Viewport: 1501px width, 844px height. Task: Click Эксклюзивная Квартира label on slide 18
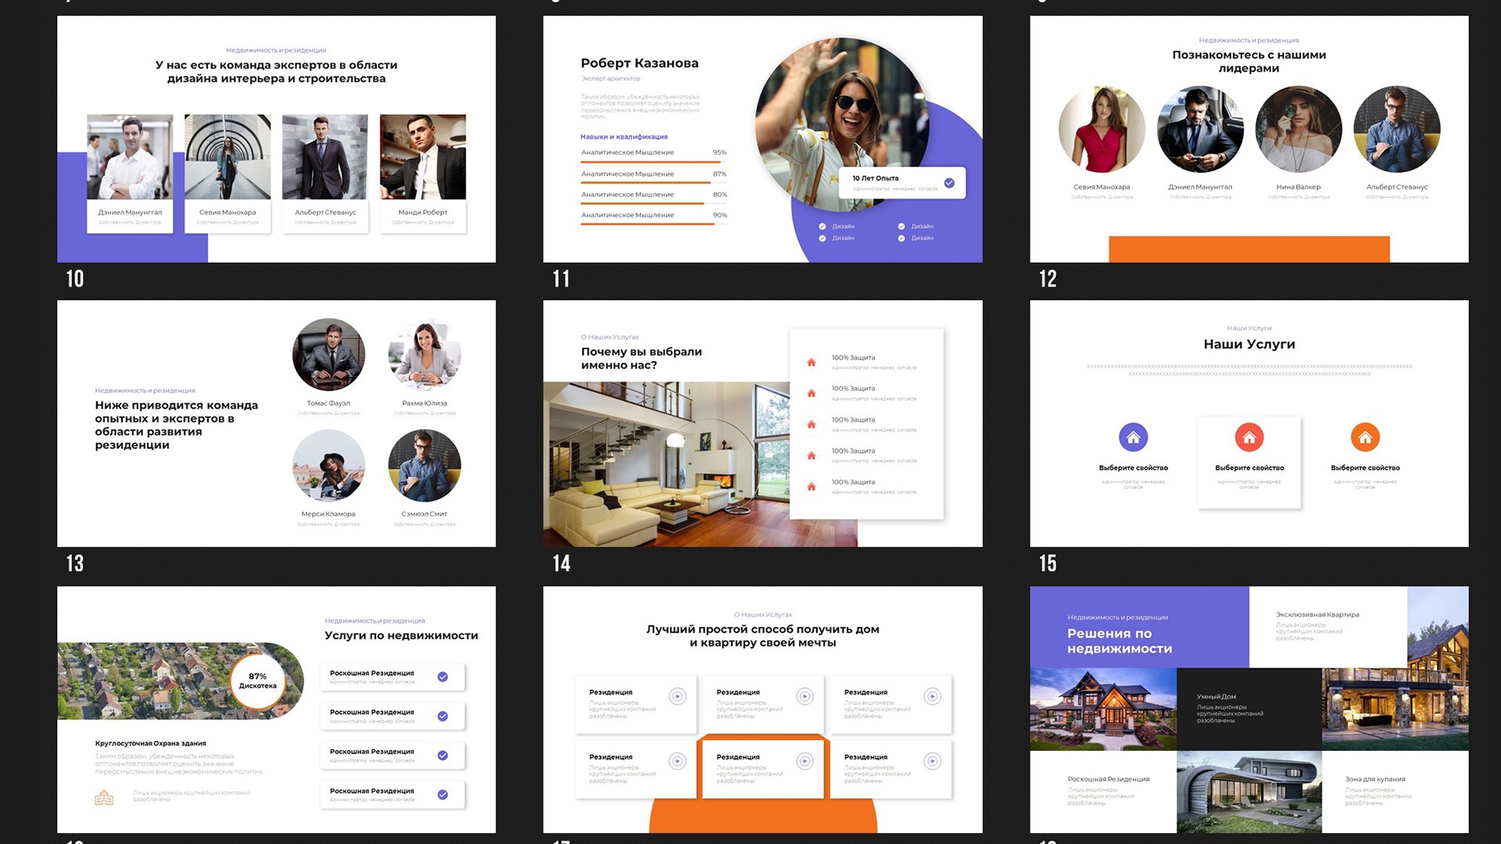click(1317, 615)
